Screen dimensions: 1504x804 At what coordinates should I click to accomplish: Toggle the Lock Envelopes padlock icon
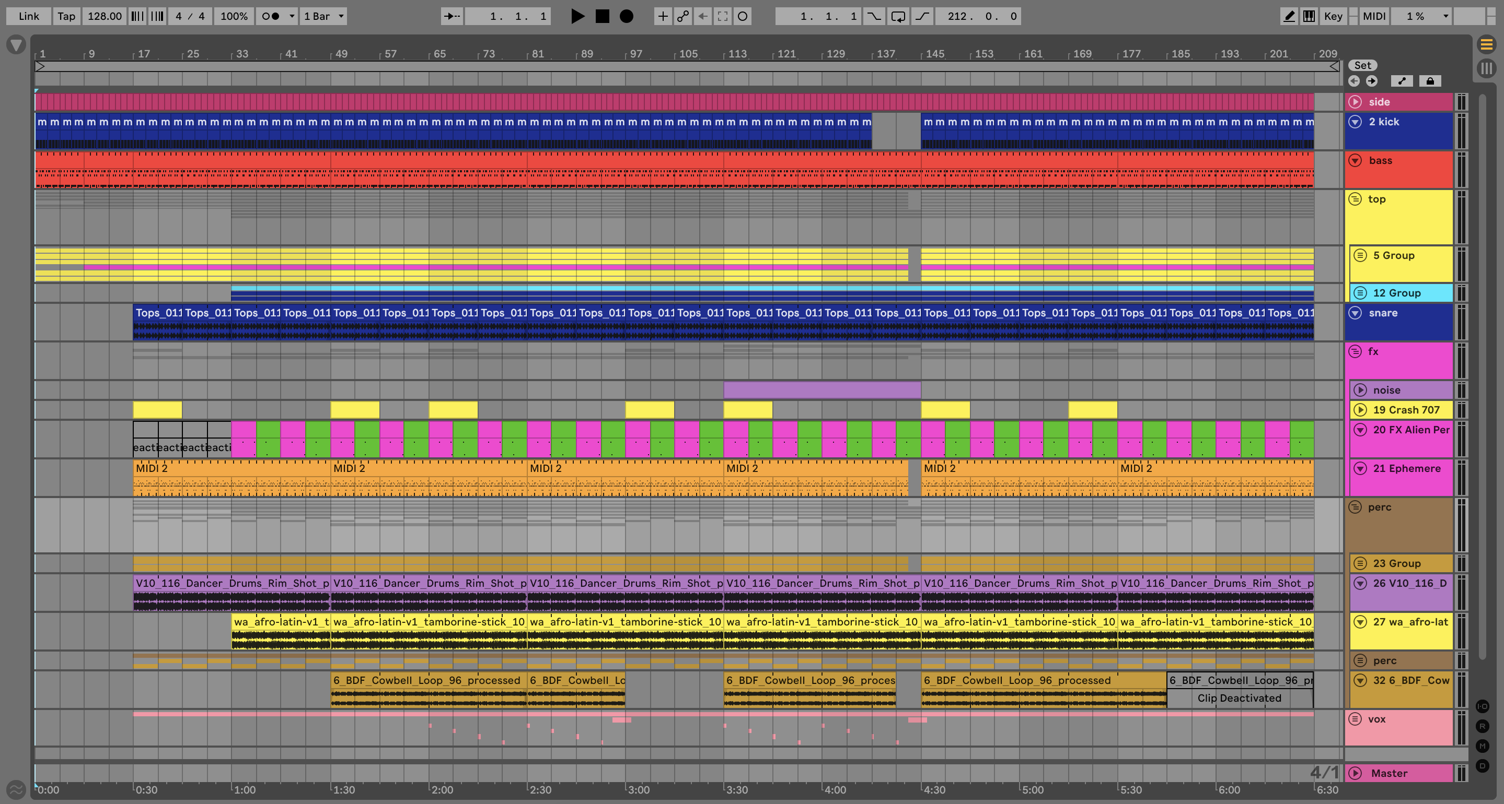[1430, 81]
